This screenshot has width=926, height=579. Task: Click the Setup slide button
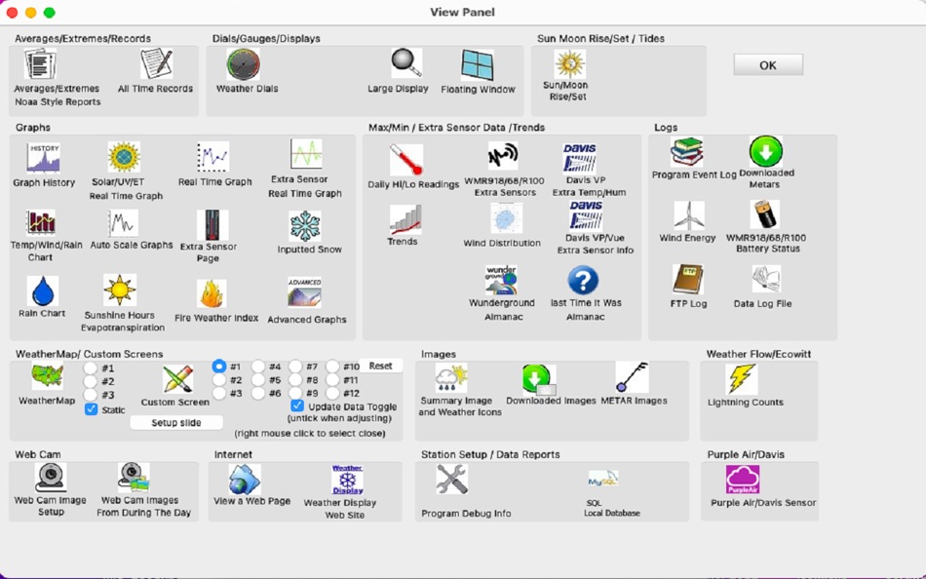click(x=176, y=422)
